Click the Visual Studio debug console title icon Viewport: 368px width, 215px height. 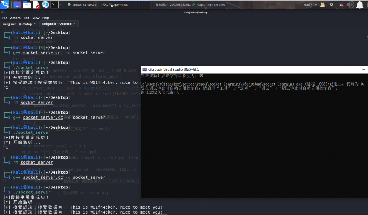(x=144, y=70)
